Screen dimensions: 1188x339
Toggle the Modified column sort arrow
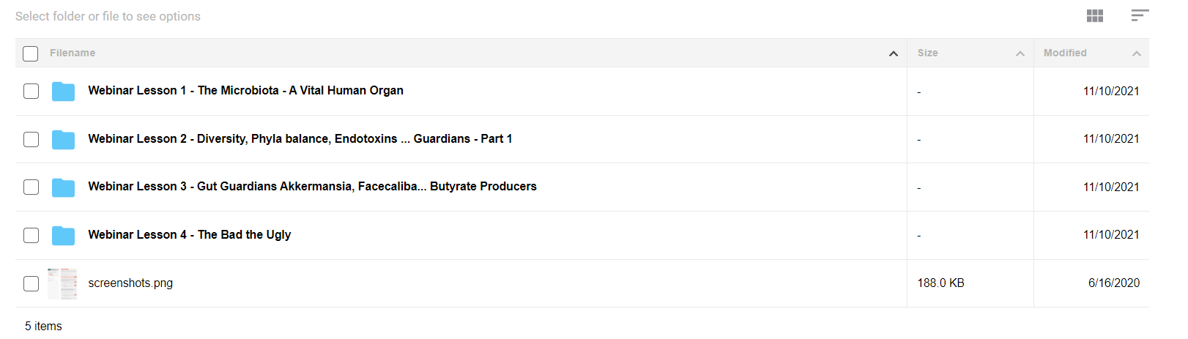tap(1136, 53)
